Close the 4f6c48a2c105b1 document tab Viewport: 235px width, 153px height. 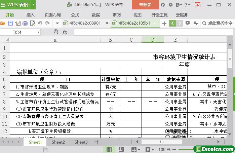[156, 23]
